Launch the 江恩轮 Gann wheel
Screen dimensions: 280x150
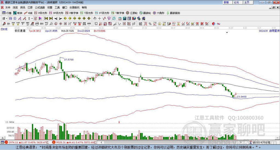coord(132,13)
